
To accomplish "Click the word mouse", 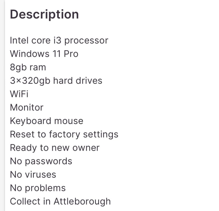I will (69, 121).
